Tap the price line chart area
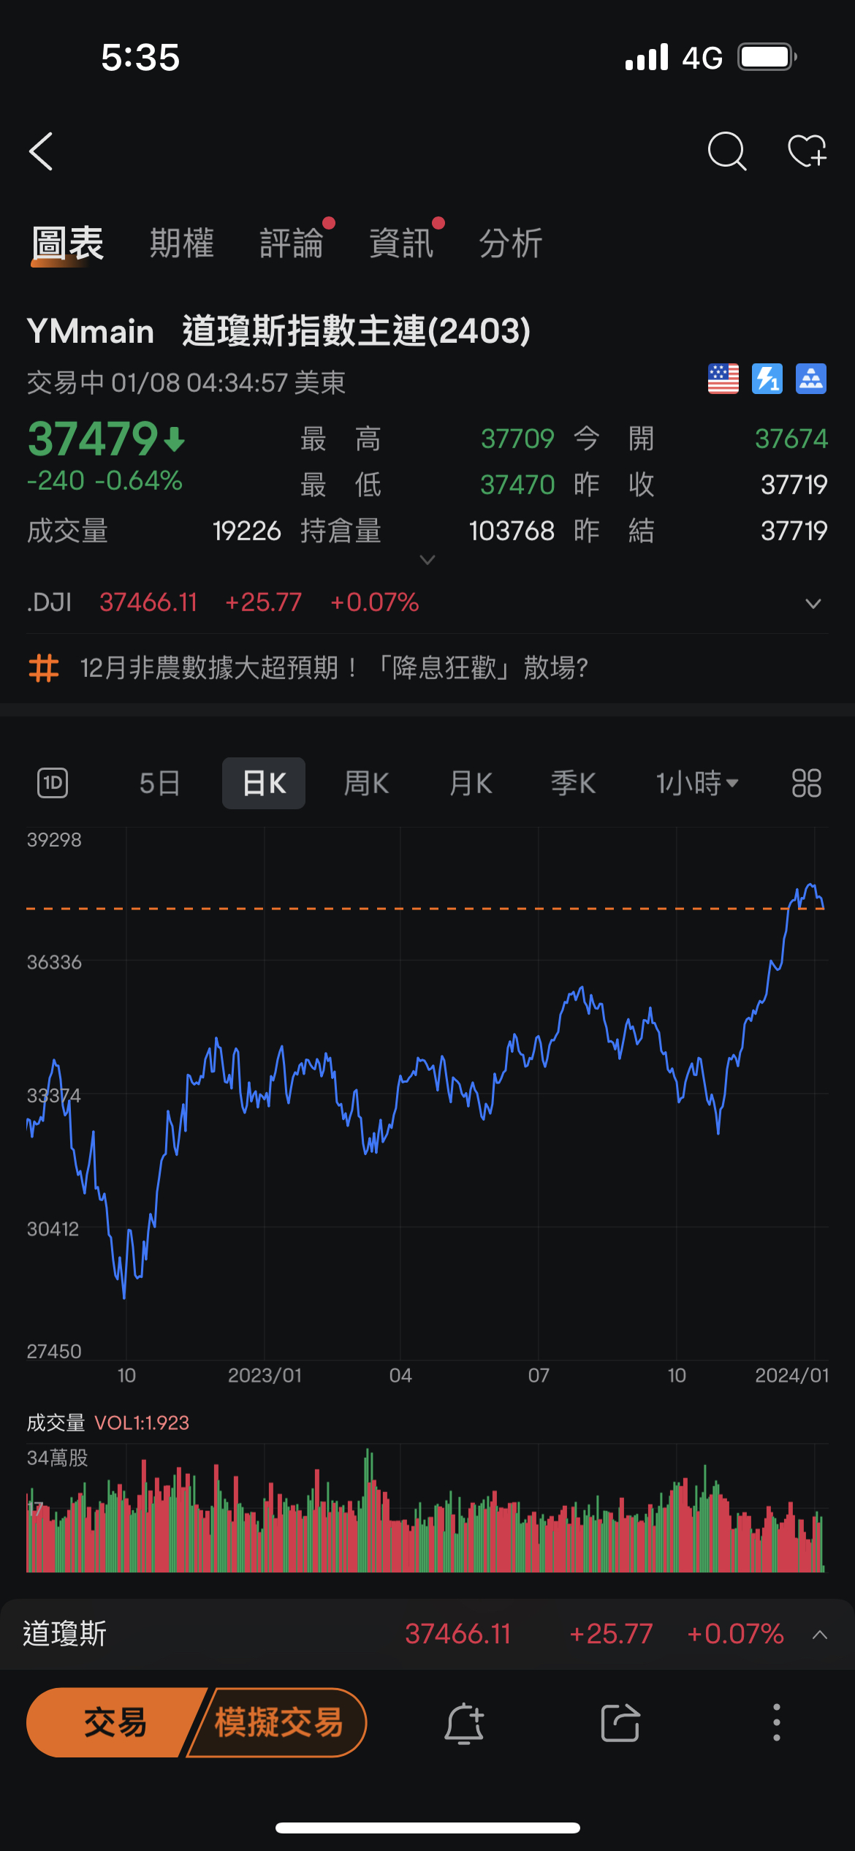The image size is (855, 1851). point(427,1093)
